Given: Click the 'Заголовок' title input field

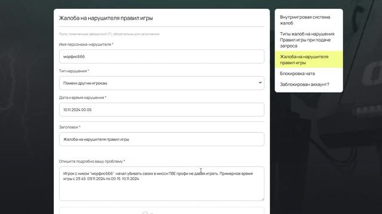Looking at the screenshot, I should tap(162, 139).
